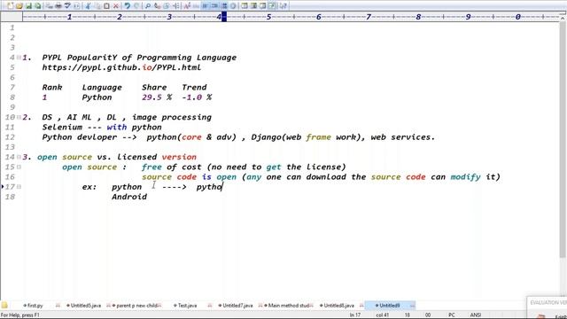Image resolution: width=567 pixels, height=319 pixels.
Task: Click the first icon of the print group
Action: coord(49,6)
